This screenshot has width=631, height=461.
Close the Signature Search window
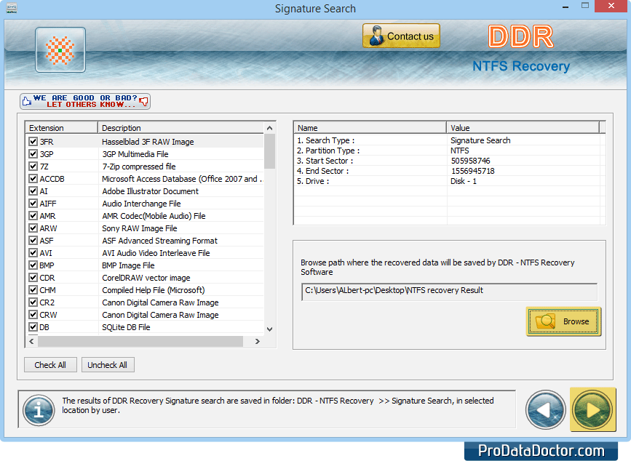(611, 6)
